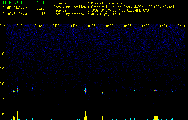Click the 0436 time axis marker
This screenshot has height=120, width=188.
110,26
